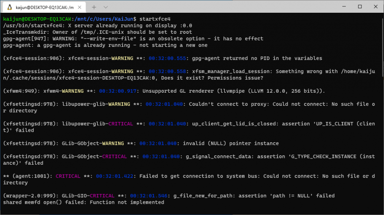
Task: Click GLib-GObject-CRITICAL label
Action: click(94, 156)
